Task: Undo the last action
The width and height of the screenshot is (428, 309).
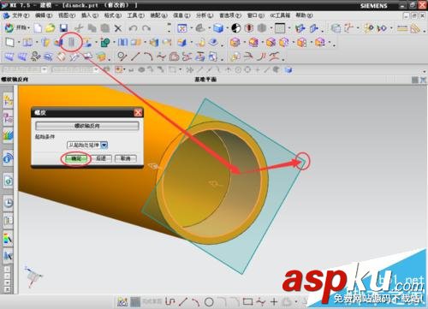Action: click(x=133, y=28)
